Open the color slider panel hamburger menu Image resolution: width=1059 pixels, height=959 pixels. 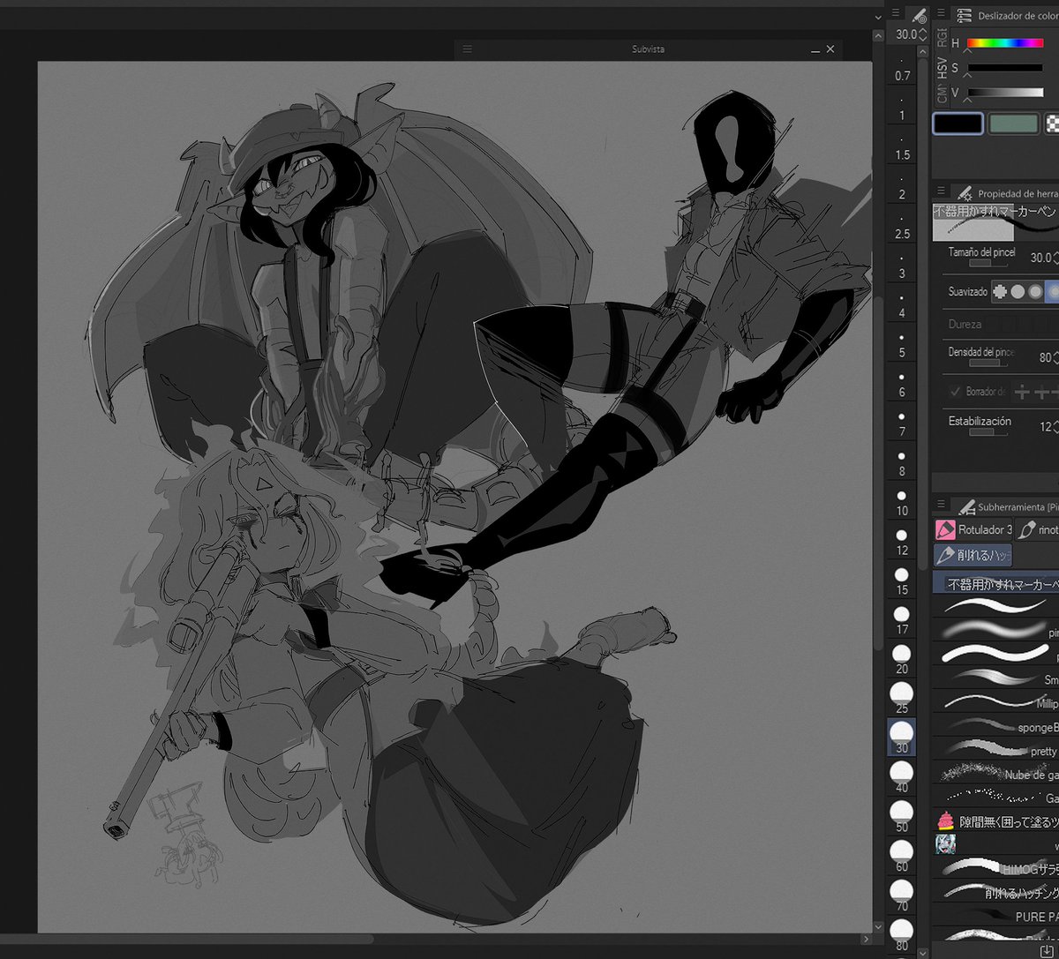(x=941, y=12)
